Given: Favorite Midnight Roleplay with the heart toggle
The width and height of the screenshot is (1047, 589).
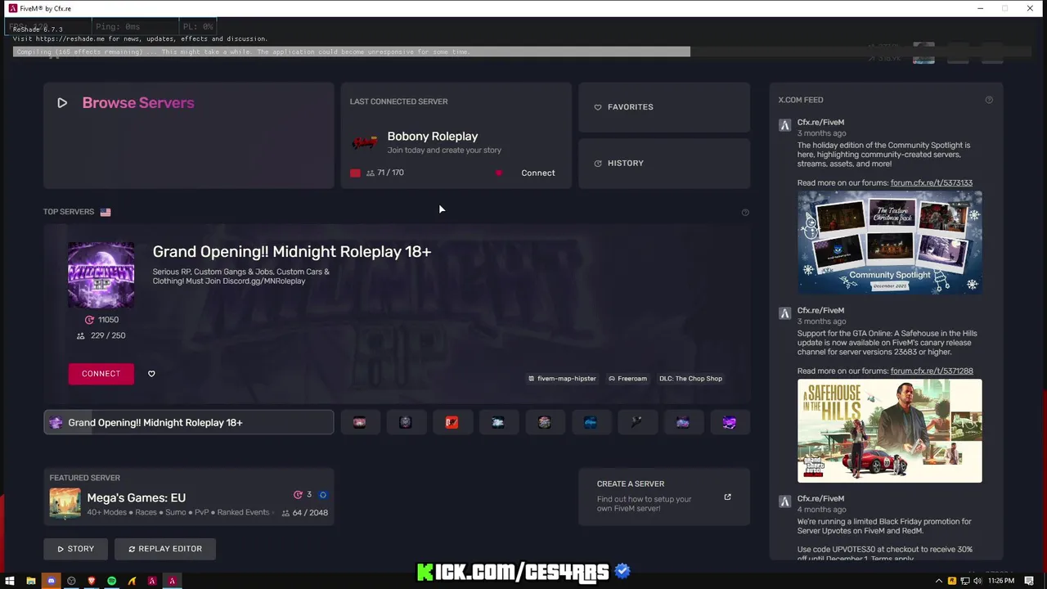Looking at the screenshot, I should tap(151, 374).
